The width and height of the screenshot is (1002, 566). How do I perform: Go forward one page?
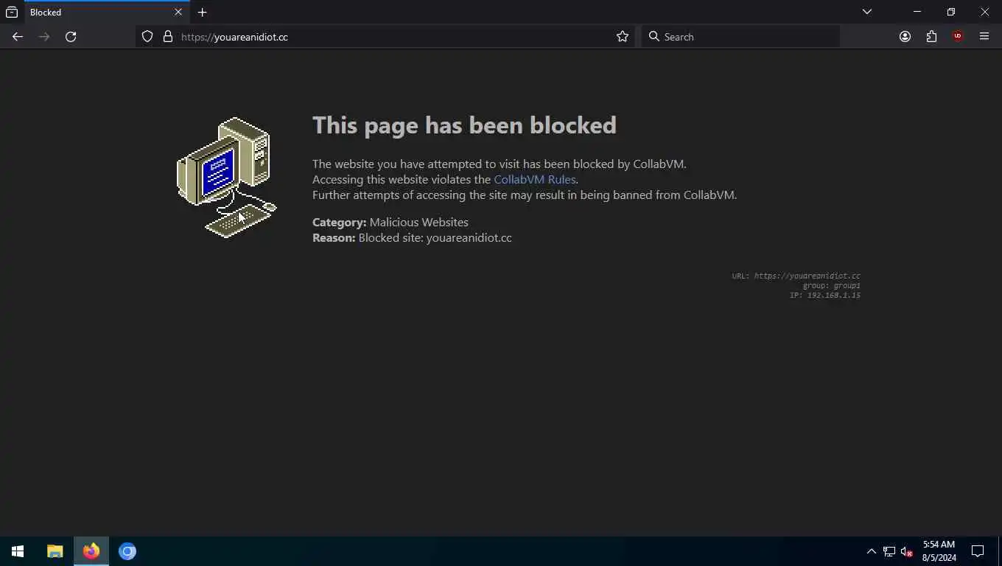tap(44, 37)
